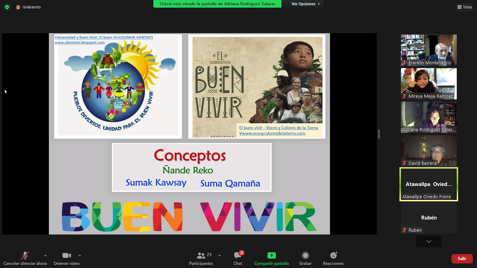Expand the arrow beside the Participantes count
This screenshot has height=268, width=477.
tap(219, 255)
